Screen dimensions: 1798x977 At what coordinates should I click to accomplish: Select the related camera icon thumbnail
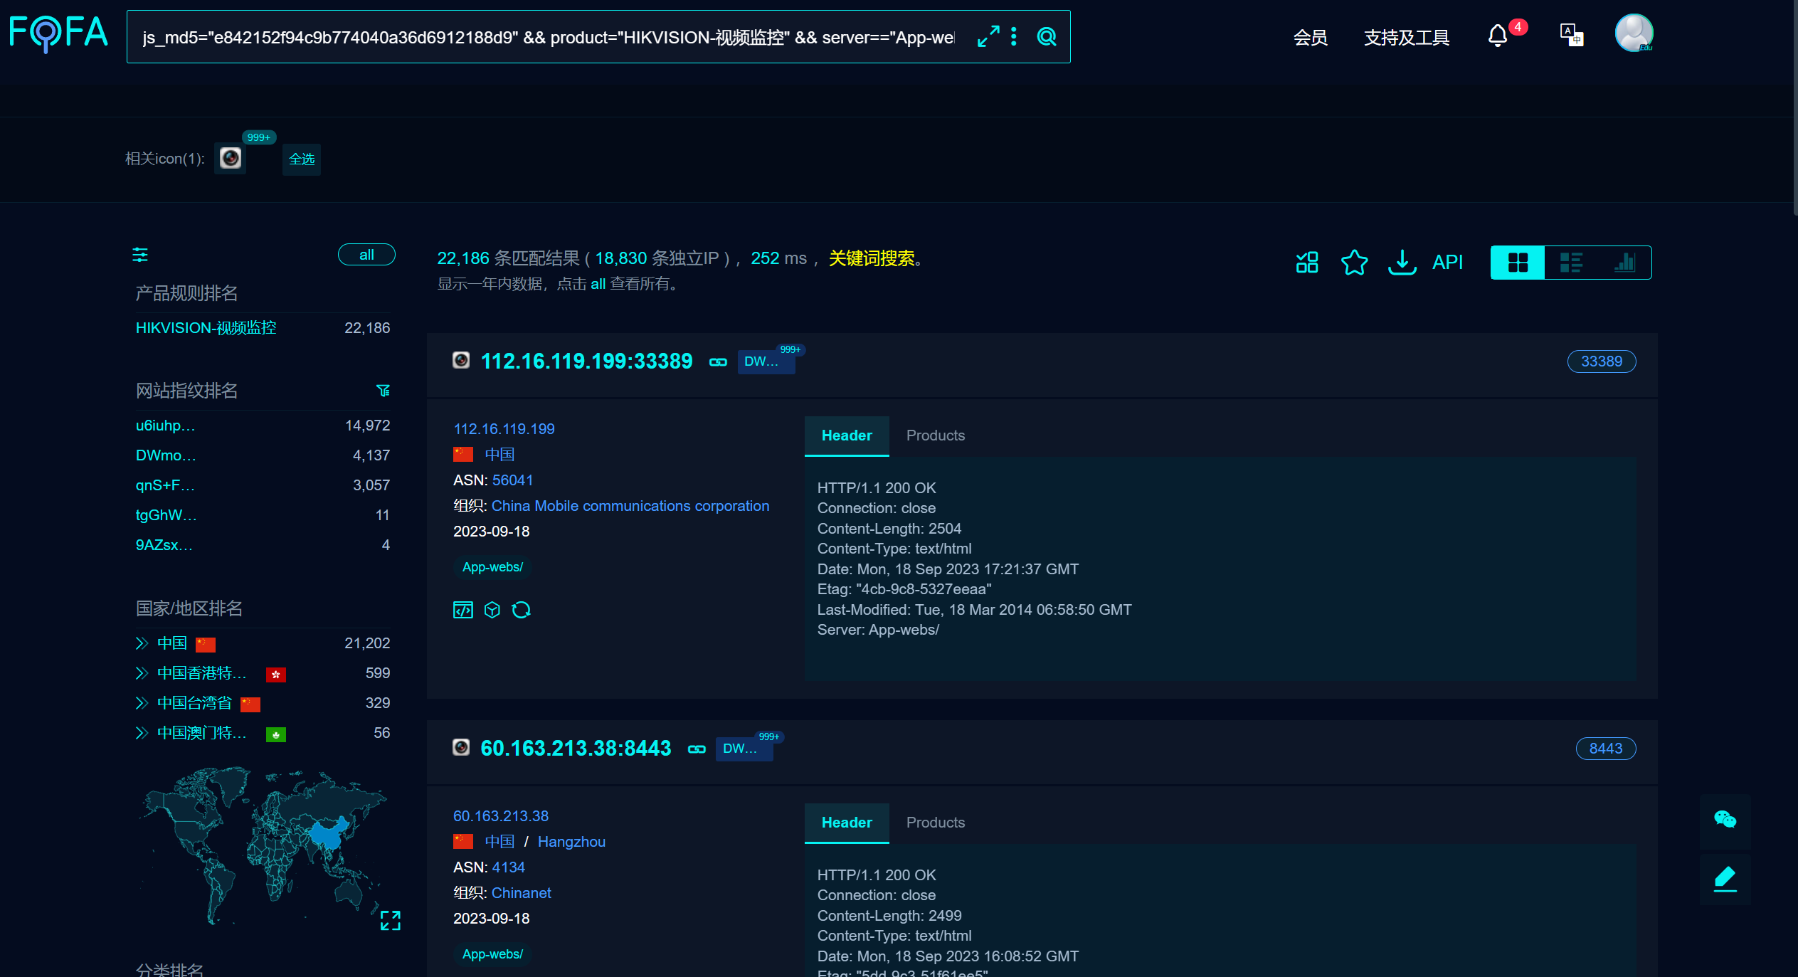(x=231, y=158)
